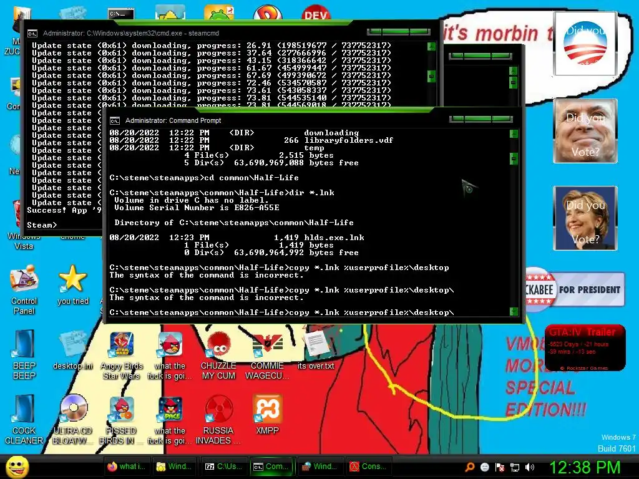Select the Angry Birds Seasons 'BIRDS IN...' icon
This screenshot has height=479, width=639.
coord(122,420)
